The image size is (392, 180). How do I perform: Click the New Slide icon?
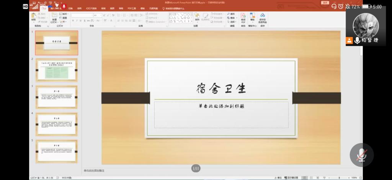(x=54, y=17)
